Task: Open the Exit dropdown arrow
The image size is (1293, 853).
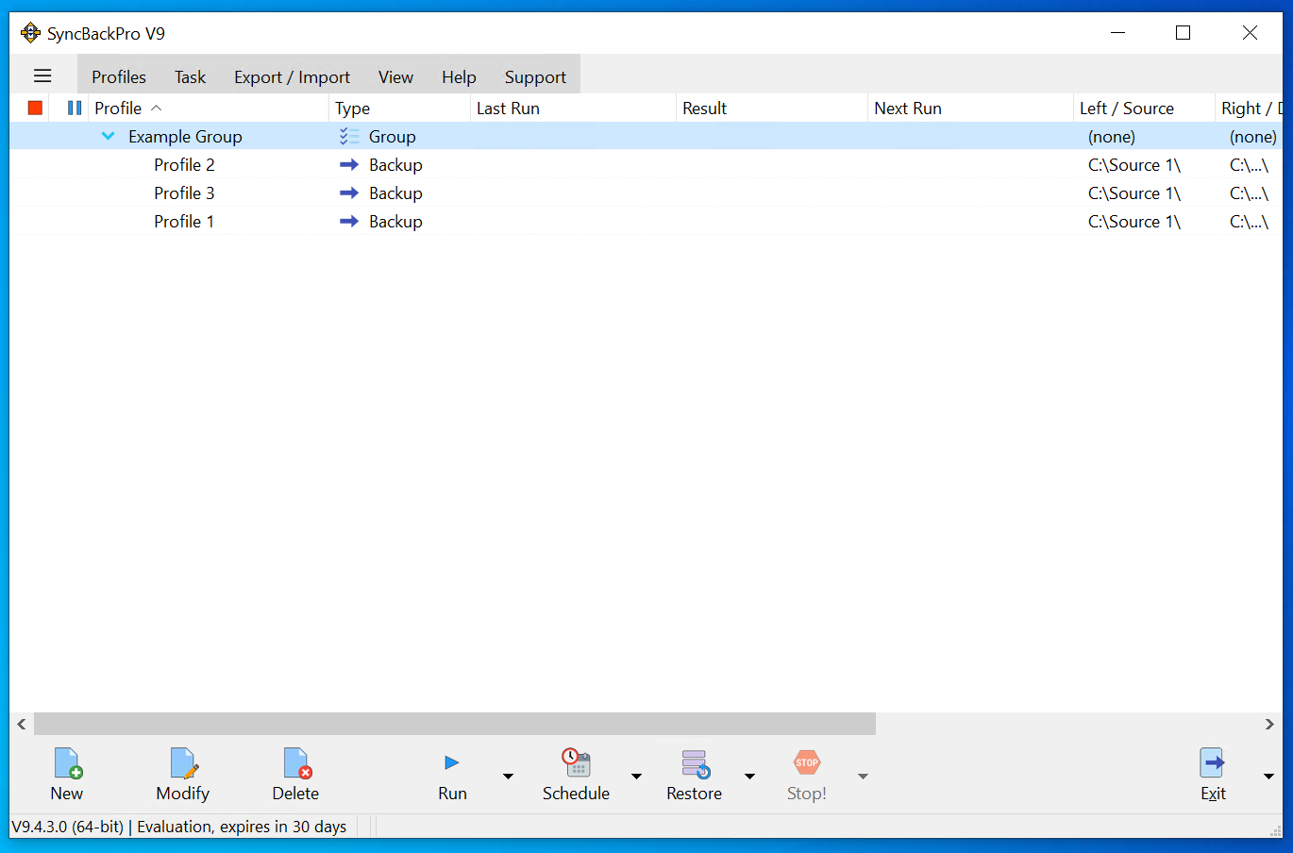Action: (1268, 777)
